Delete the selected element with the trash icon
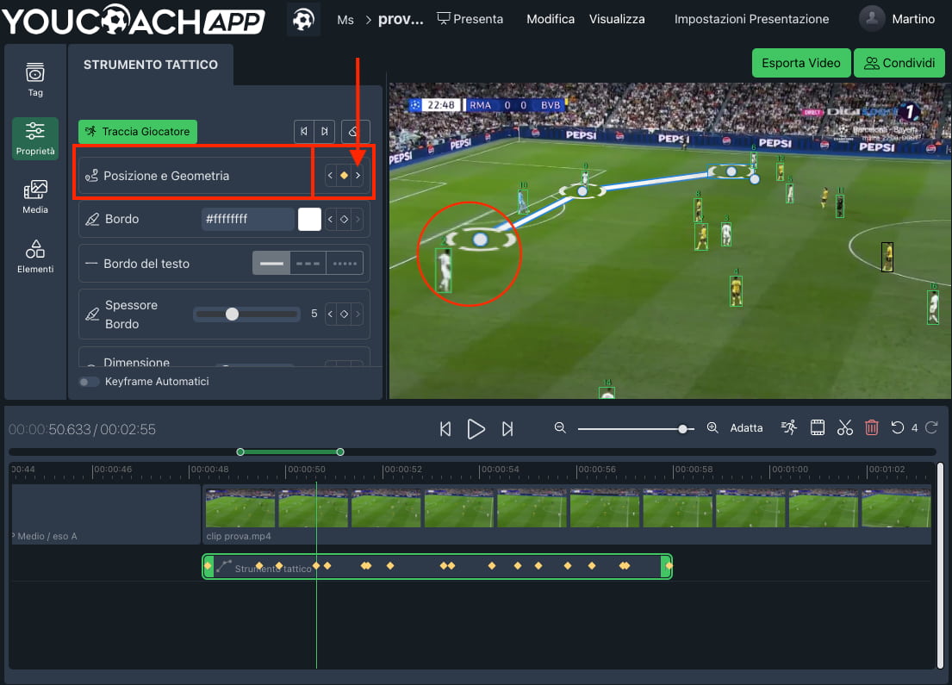This screenshot has width=952, height=685. [871, 427]
